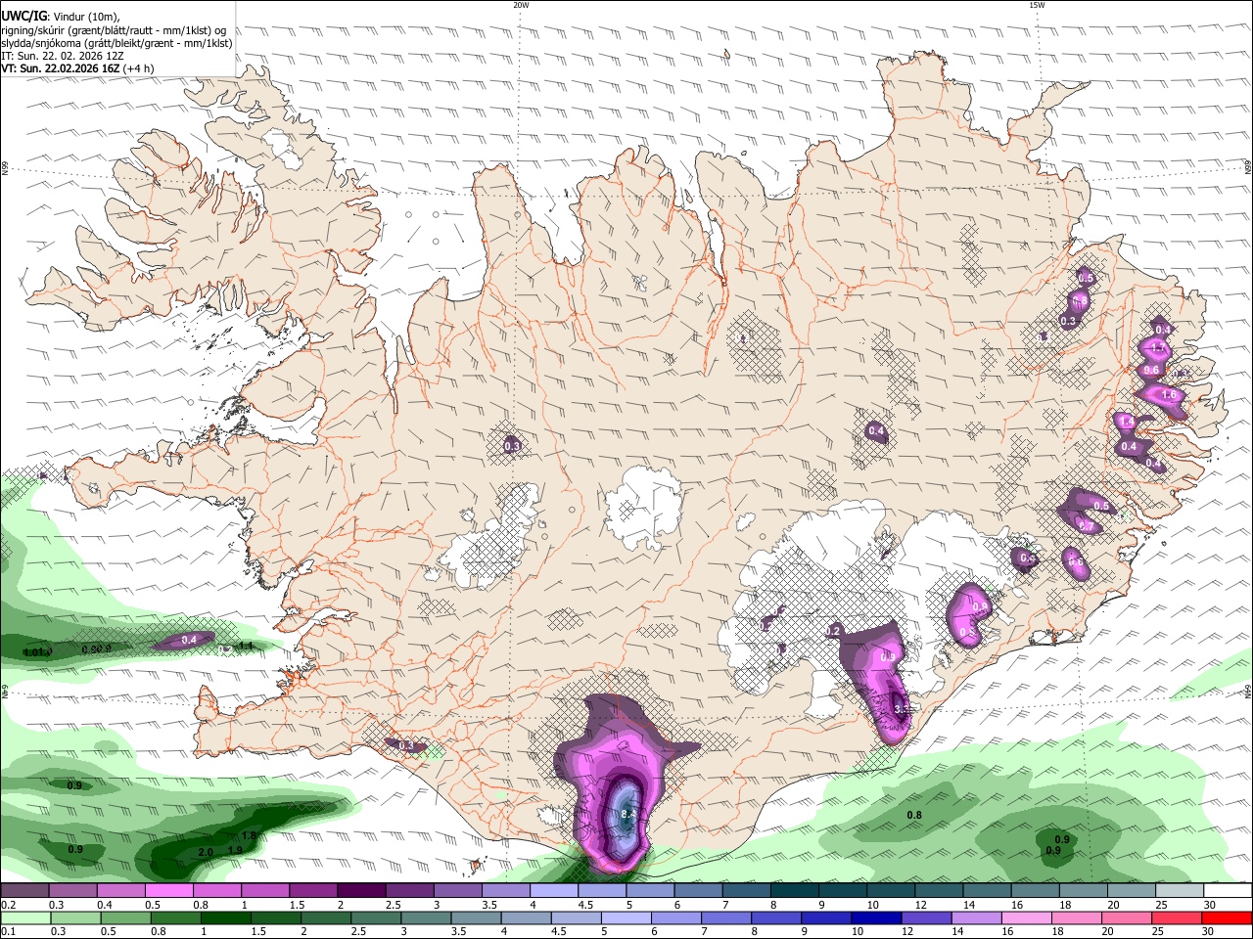This screenshot has width=1253, height=939.
Task: Pick snow legend swatch between 4 and 4.5
Action: [554, 891]
